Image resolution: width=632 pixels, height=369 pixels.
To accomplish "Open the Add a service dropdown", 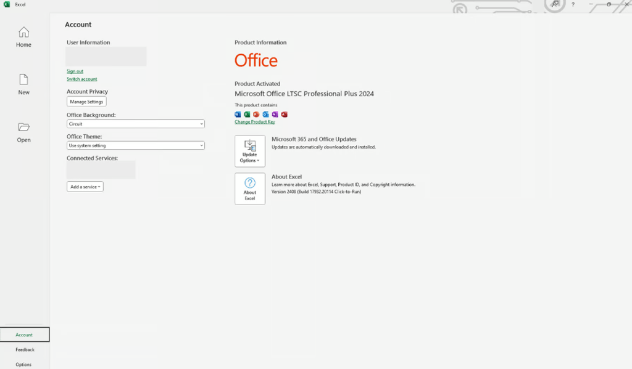I will point(85,187).
